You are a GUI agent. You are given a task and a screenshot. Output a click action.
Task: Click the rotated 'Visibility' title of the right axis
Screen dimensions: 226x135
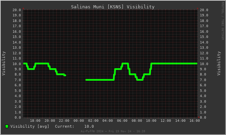click(x=219, y=63)
